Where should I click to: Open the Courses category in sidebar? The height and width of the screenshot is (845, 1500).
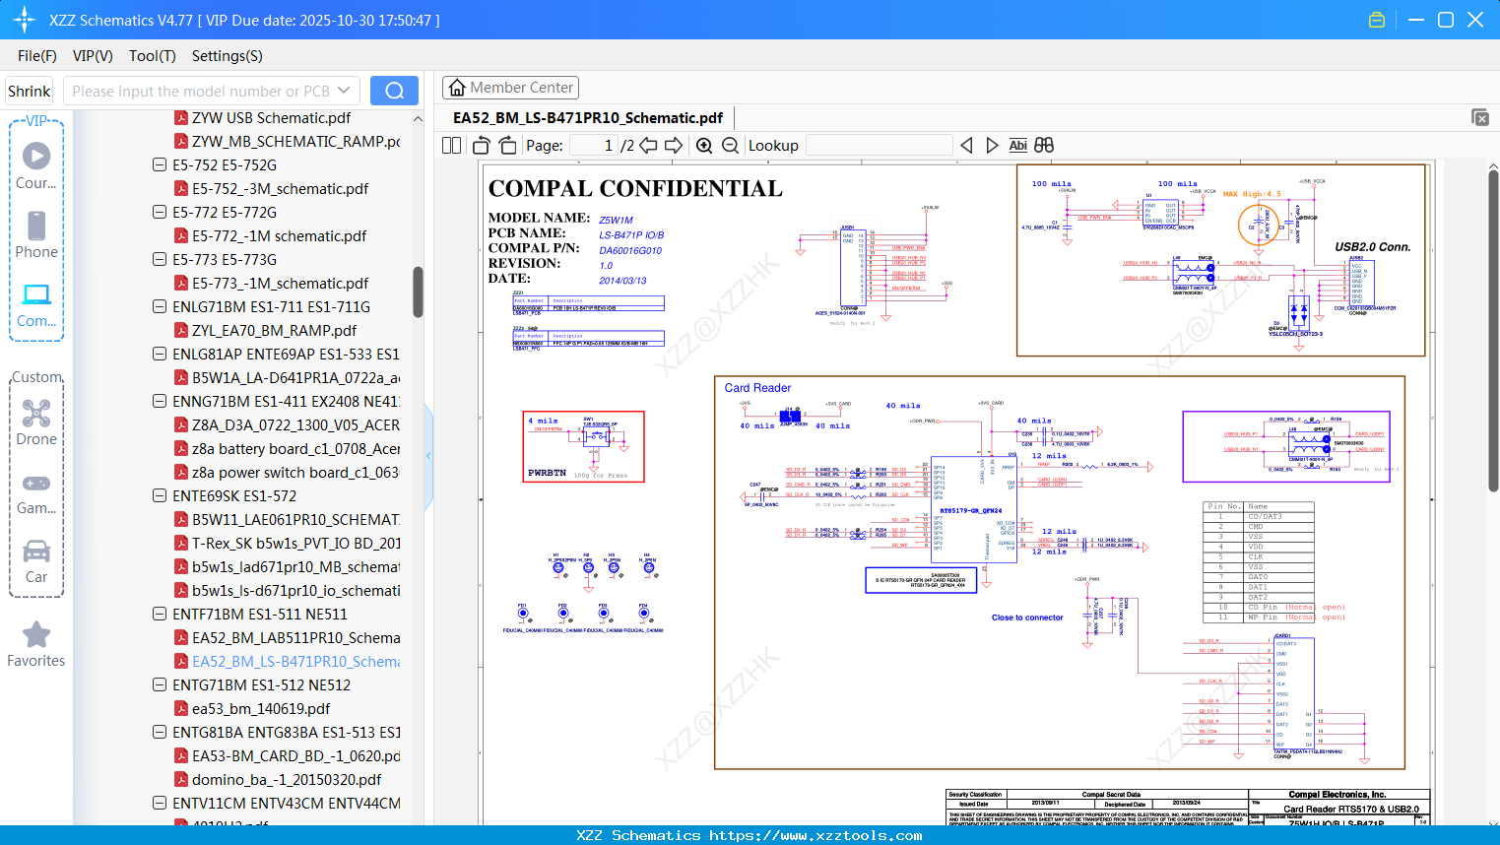(36, 166)
